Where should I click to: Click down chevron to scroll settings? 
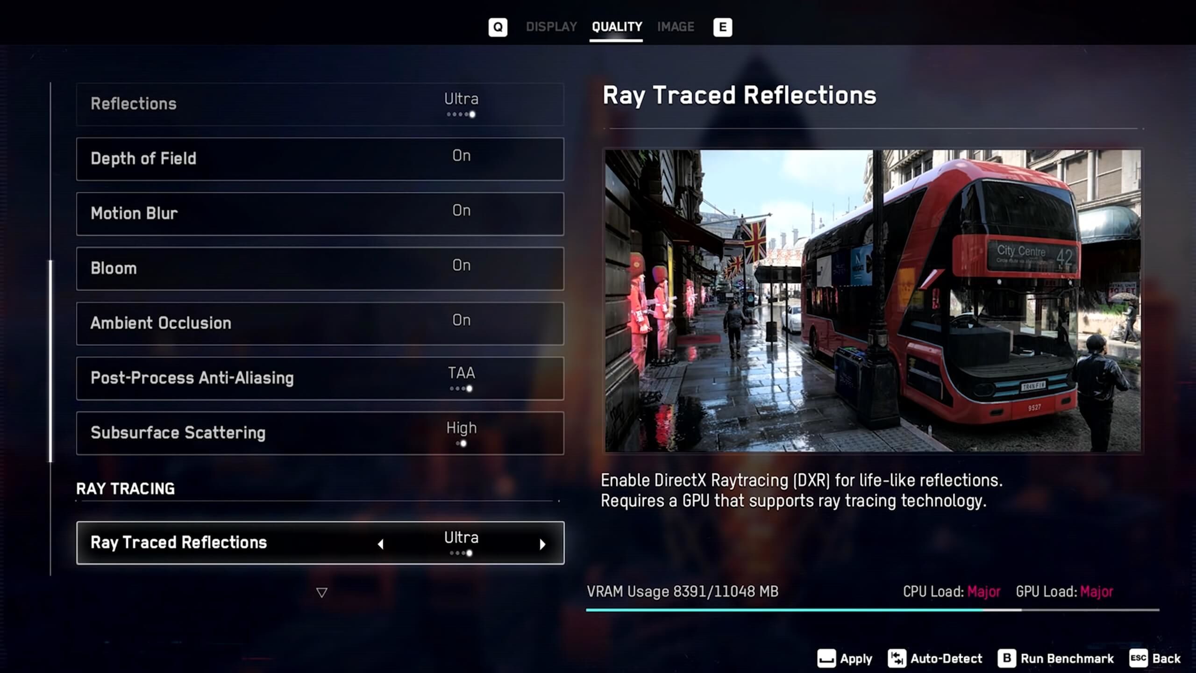pos(321,592)
